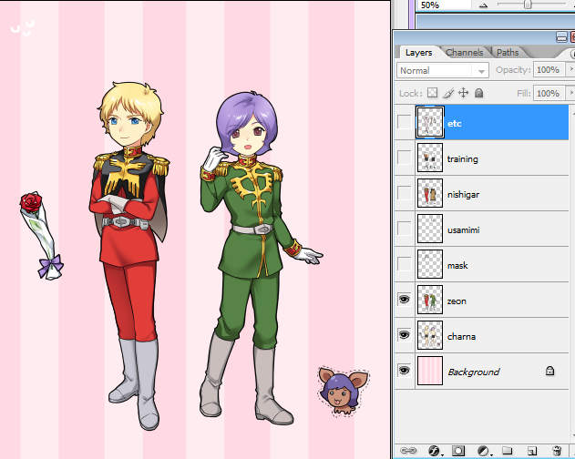Screen dimensions: 575x459
Task: Show the training layer
Action: pos(404,158)
